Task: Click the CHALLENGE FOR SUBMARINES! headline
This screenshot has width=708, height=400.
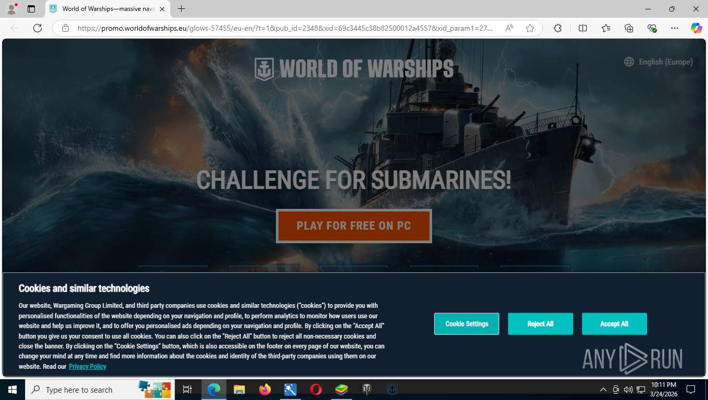Action: [354, 180]
